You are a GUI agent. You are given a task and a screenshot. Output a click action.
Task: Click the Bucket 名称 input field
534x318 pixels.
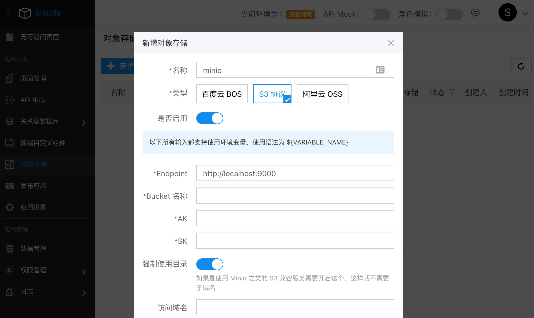pos(295,196)
